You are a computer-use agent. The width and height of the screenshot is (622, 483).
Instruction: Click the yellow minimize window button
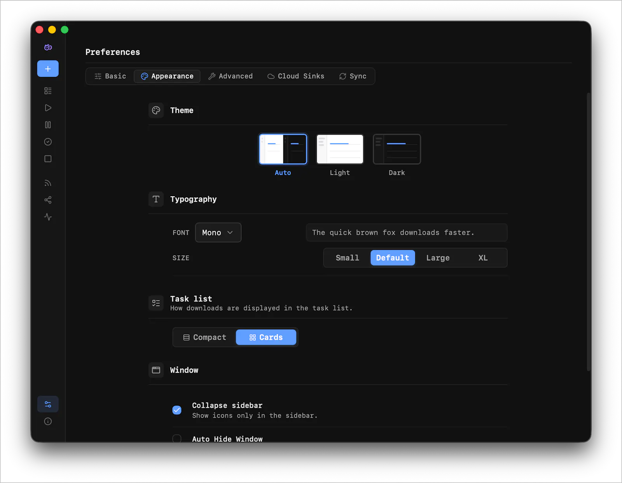click(52, 30)
